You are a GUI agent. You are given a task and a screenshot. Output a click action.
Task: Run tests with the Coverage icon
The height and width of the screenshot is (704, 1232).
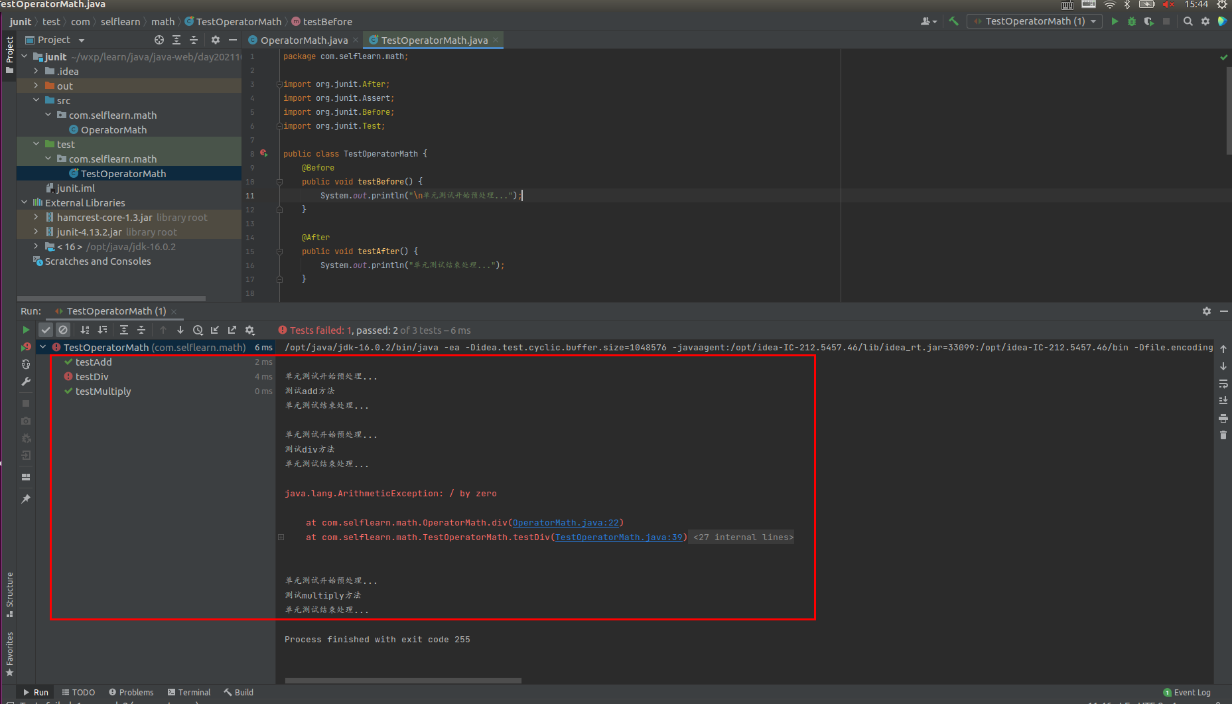1148,21
